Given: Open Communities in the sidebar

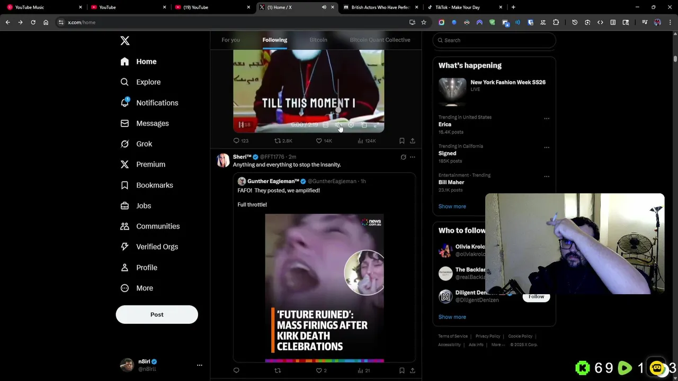Looking at the screenshot, I should pos(150,226).
